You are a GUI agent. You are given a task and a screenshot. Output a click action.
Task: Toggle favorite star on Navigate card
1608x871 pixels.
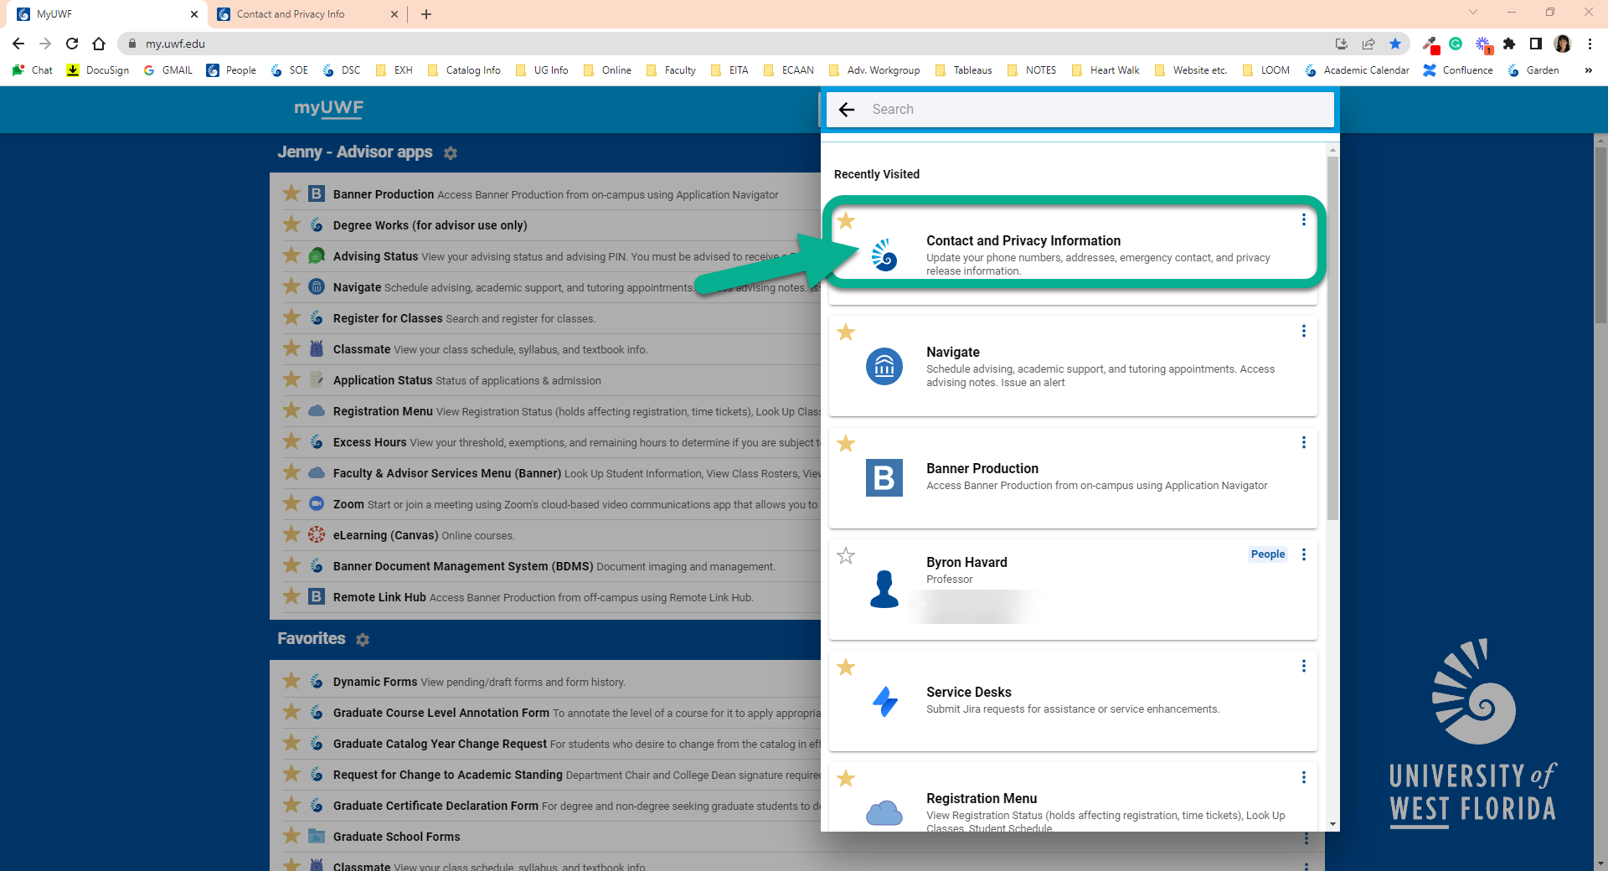coord(846,332)
